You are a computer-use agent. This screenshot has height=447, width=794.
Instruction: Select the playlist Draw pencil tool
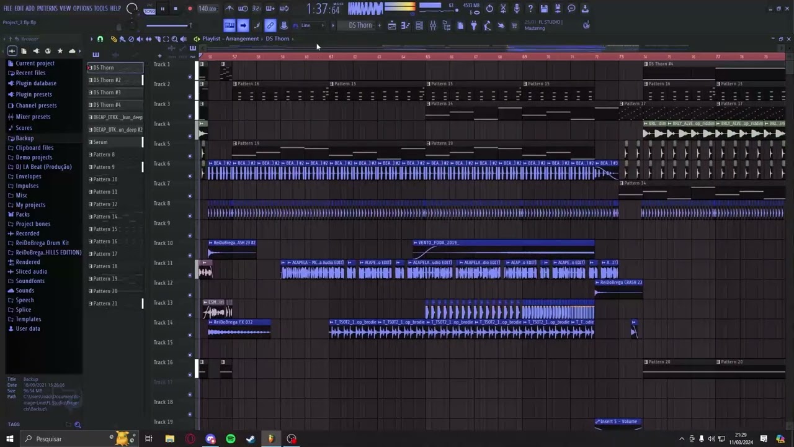(114, 39)
